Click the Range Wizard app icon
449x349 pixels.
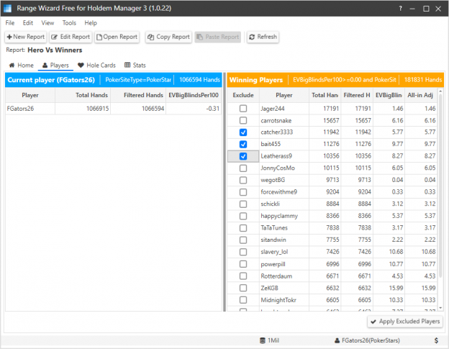pyautogui.click(x=7, y=9)
